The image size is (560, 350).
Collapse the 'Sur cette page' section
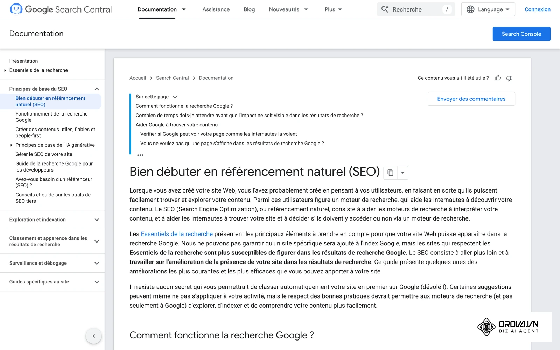pos(175,97)
